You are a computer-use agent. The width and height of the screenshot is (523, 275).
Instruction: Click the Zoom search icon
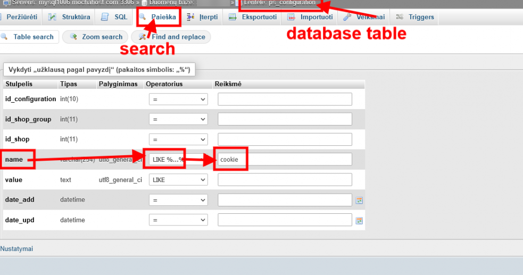tap(73, 37)
